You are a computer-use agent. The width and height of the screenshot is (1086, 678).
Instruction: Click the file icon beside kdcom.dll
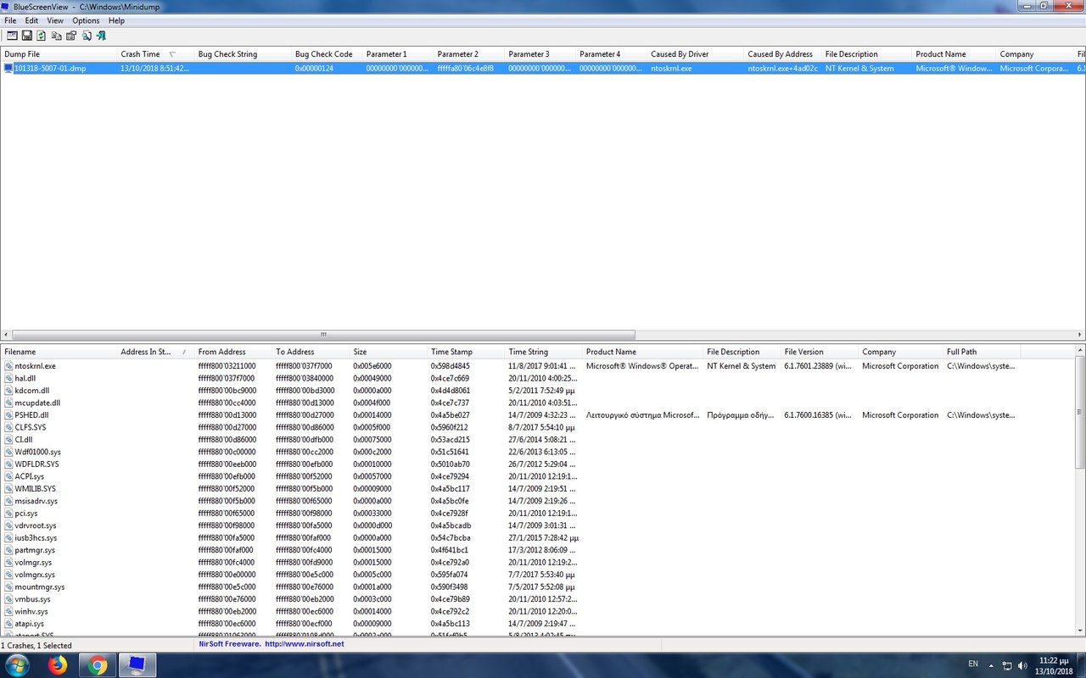tap(8, 391)
